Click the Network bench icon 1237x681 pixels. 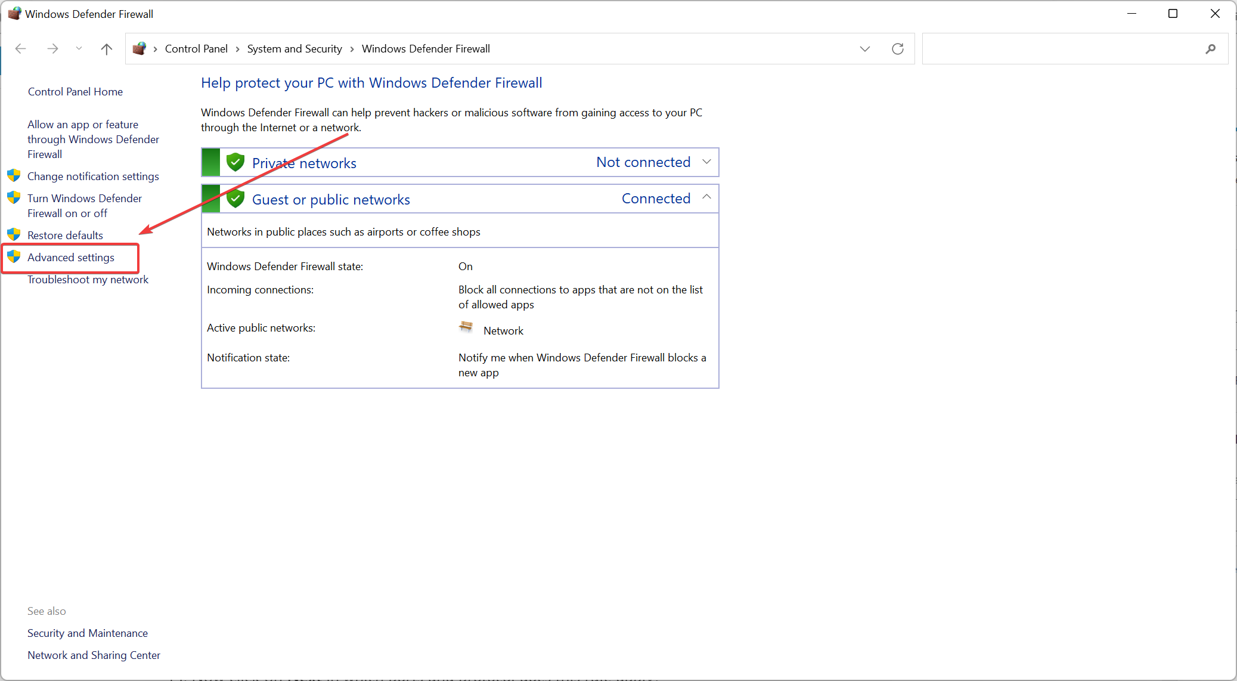pyautogui.click(x=466, y=327)
